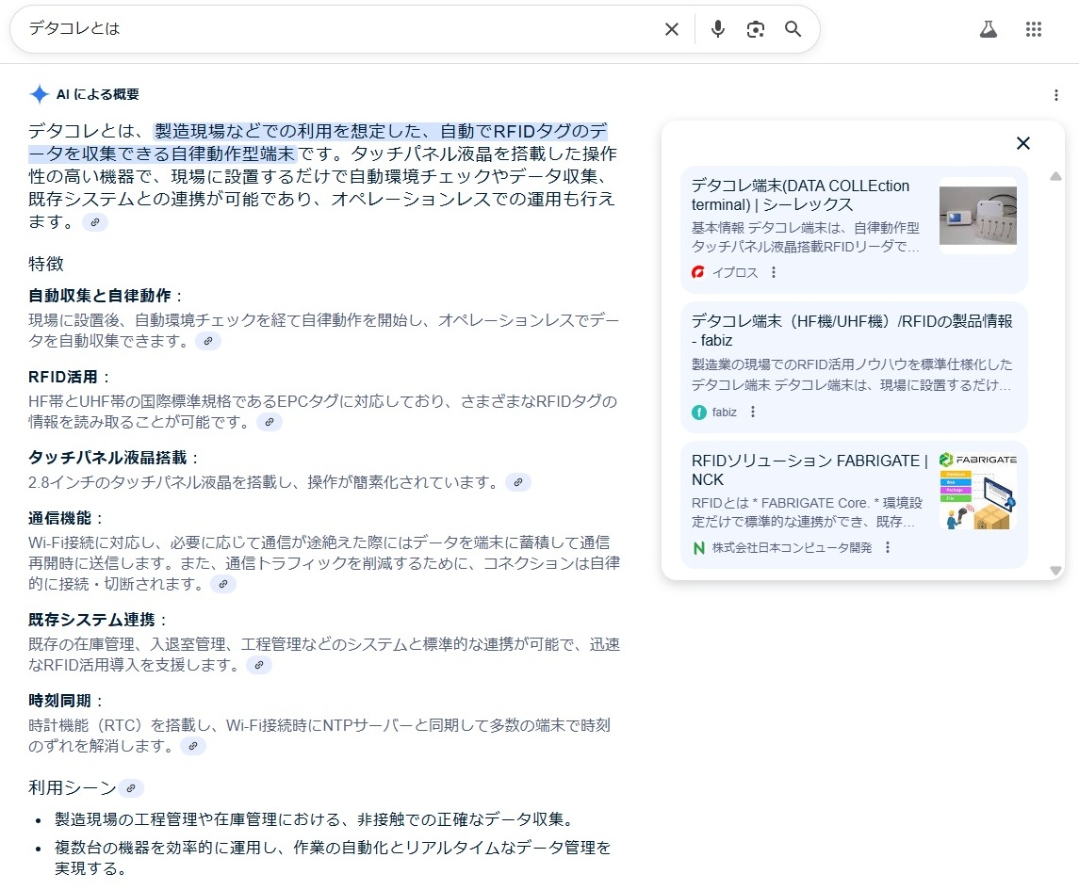
Task: Open source link after 既存システム連携 description
Action: [259, 665]
